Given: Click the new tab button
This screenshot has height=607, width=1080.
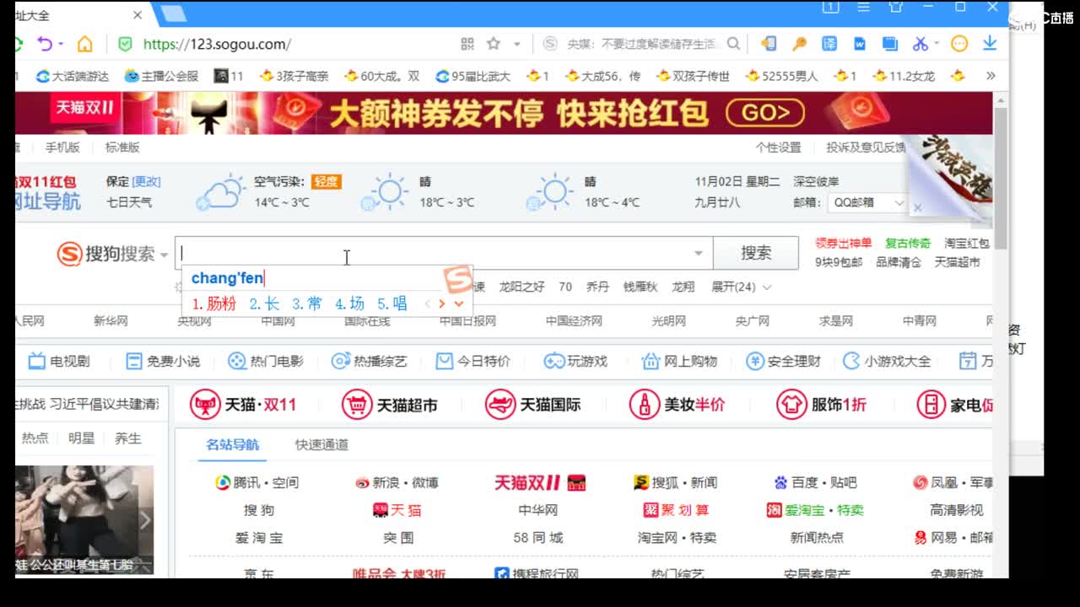Looking at the screenshot, I should point(173,13).
